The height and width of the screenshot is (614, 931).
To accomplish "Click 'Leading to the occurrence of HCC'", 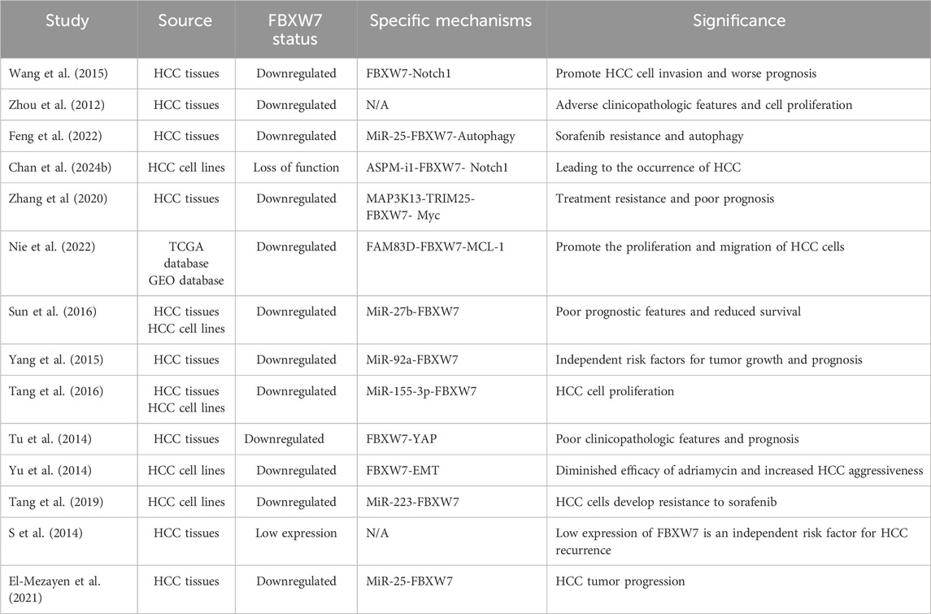I will click(x=648, y=168).
